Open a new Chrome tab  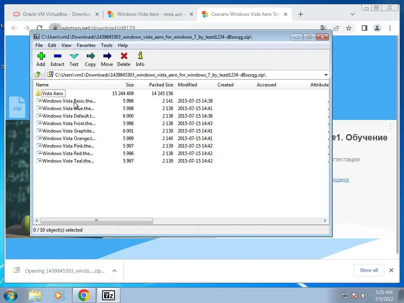tap(300, 14)
